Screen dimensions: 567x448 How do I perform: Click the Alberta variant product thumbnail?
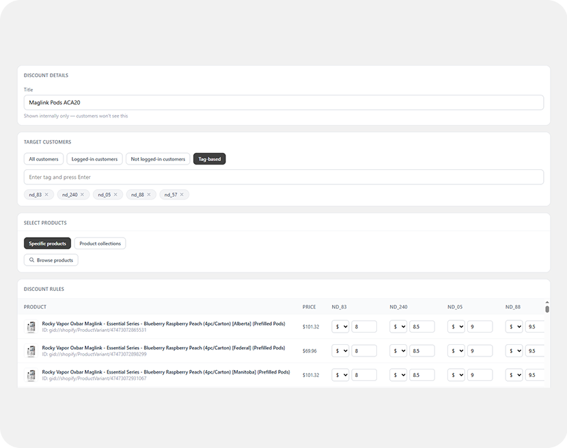[x=31, y=326]
